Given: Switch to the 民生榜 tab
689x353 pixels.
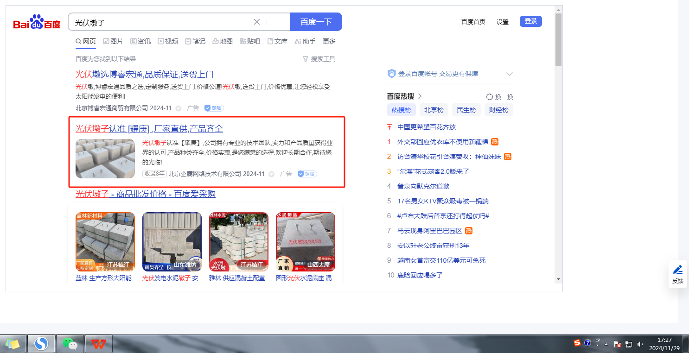Looking at the screenshot, I should click(x=466, y=110).
